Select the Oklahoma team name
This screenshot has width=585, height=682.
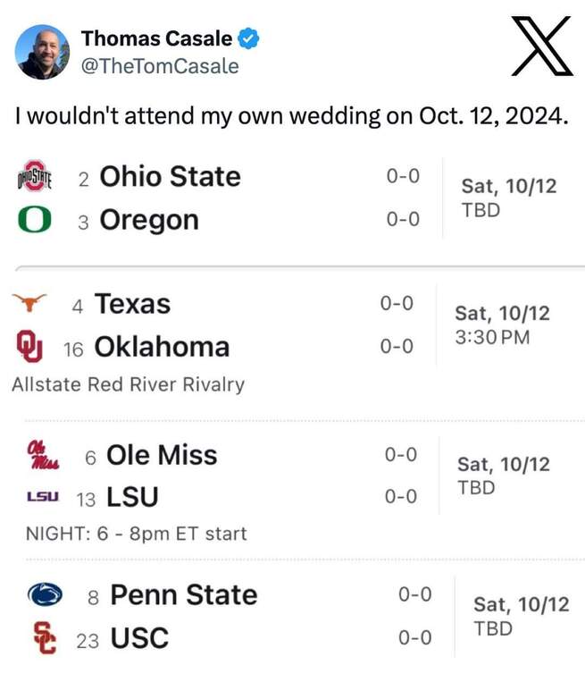[x=163, y=347]
